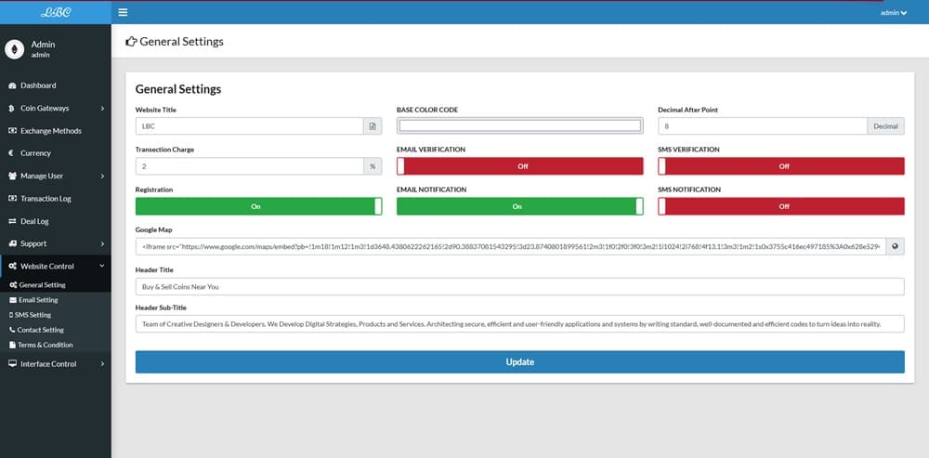This screenshot has height=458, width=929.
Task: Click the Currency icon in sidebar
Action: (x=12, y=153)
